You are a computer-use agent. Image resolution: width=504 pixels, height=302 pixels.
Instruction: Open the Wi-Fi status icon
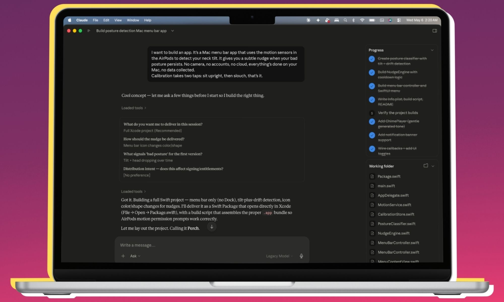[x=362, y=20]
